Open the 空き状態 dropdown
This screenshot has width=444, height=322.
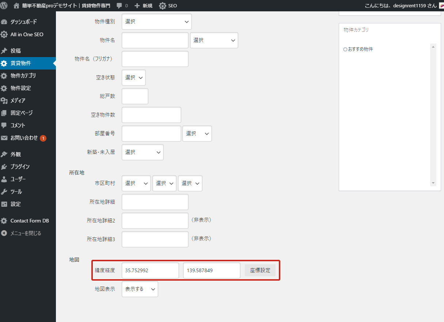tap(133, 78)
